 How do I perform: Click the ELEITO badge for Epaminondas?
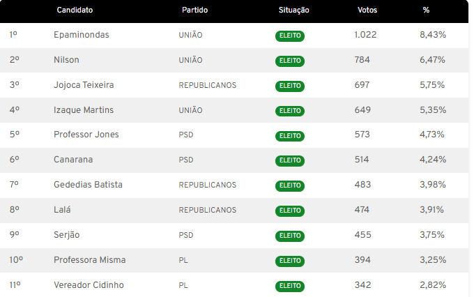pyautogui.click(x=290, y=36)
